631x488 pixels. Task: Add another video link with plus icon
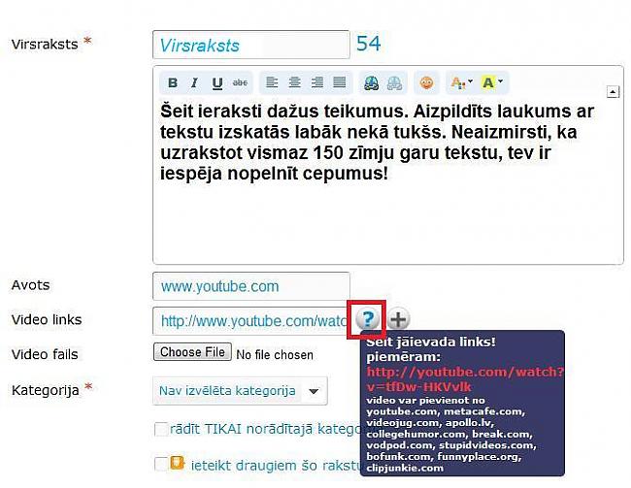[x=398, y=319]
